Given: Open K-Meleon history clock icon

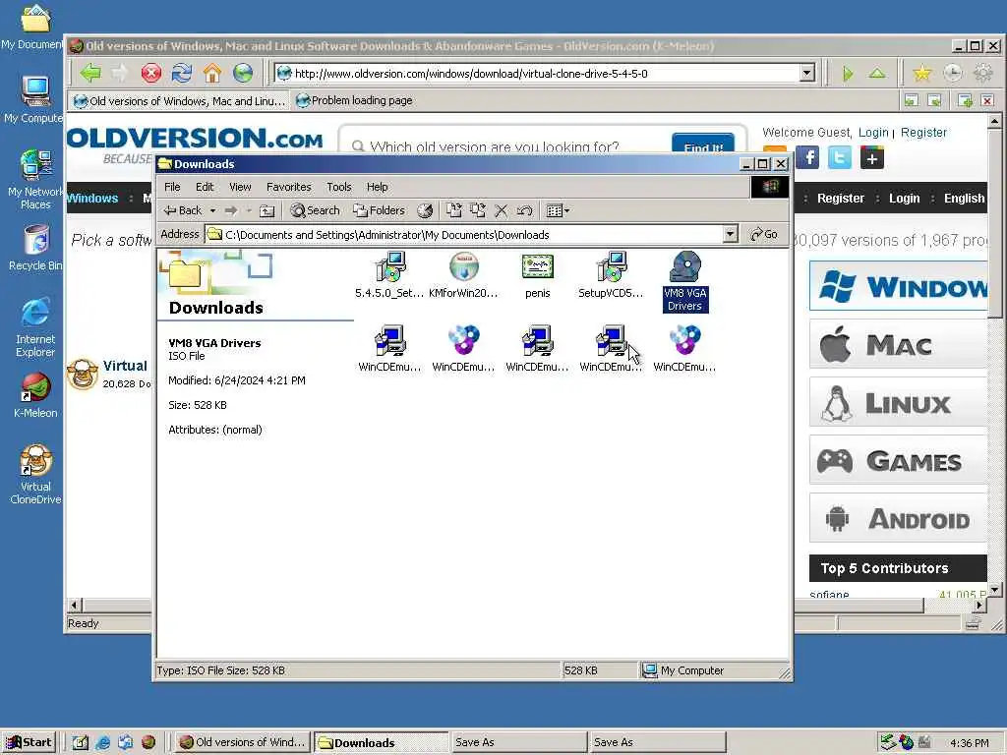Looking at the screenshot, I should tap(952, 73).
